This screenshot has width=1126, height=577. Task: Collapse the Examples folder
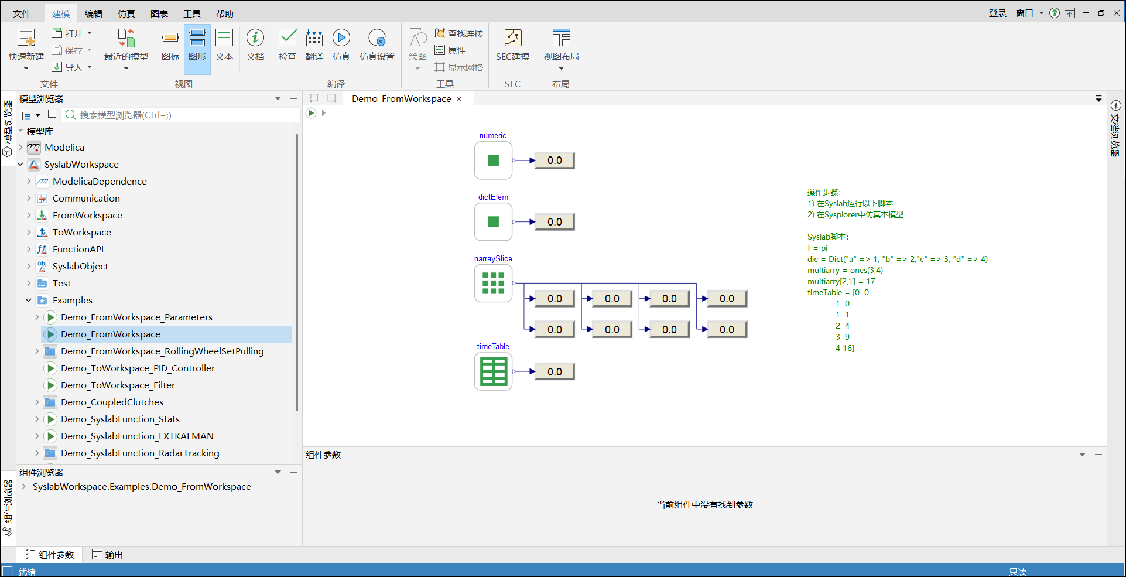[x=29, y=301]
